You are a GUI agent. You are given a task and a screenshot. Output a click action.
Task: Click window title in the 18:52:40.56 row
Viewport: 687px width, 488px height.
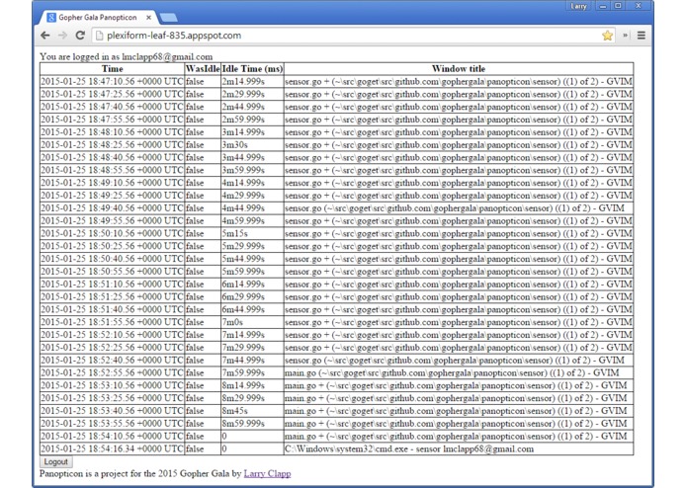point(459,361)
